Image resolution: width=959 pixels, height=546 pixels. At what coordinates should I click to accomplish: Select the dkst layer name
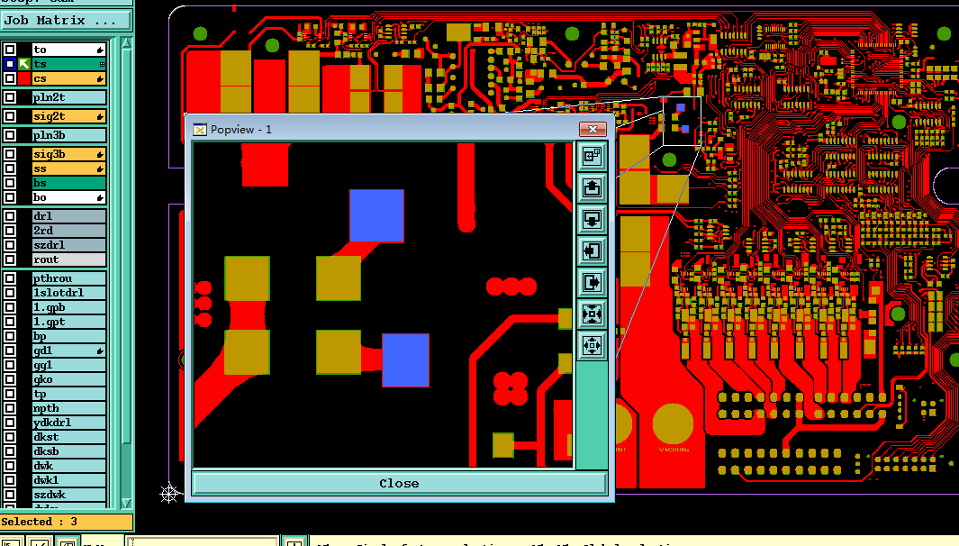coord(69,437)
